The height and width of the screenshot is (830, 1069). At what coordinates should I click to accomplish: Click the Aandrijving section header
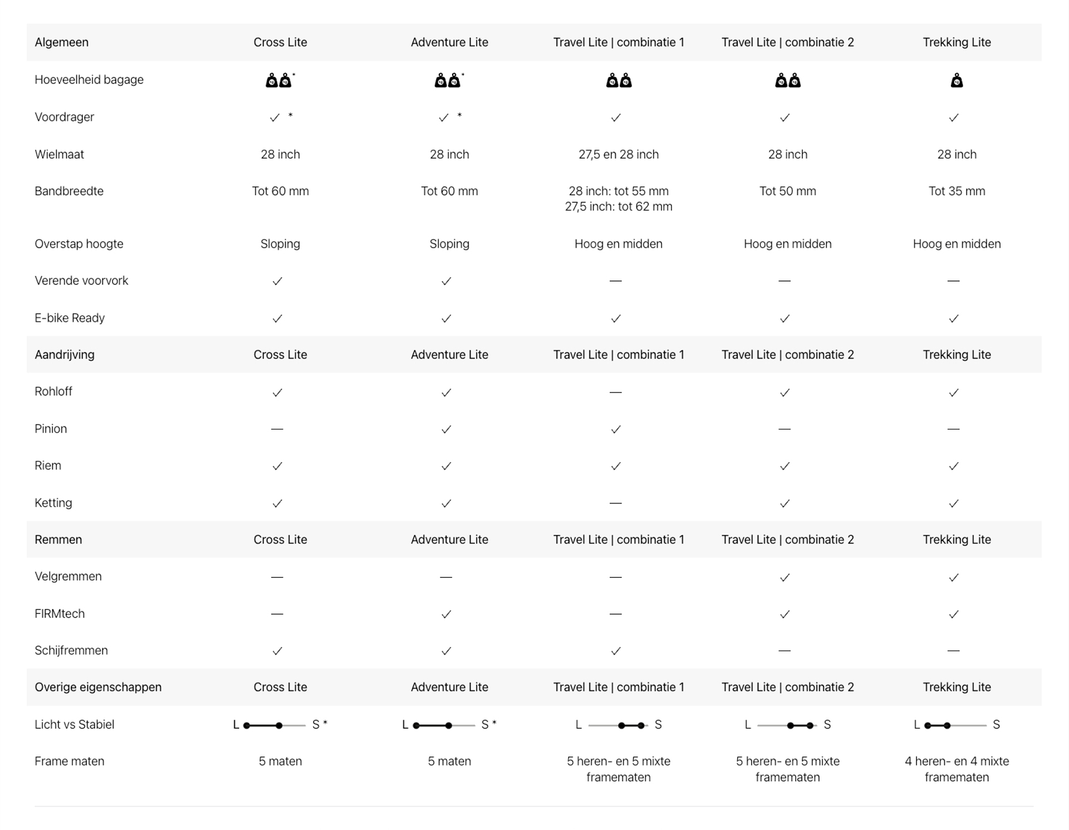65,355
